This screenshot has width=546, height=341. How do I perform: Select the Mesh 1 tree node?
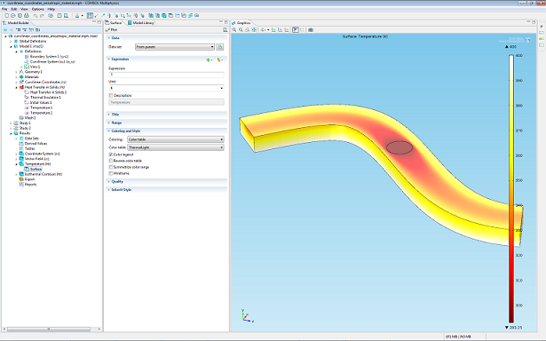30,118
